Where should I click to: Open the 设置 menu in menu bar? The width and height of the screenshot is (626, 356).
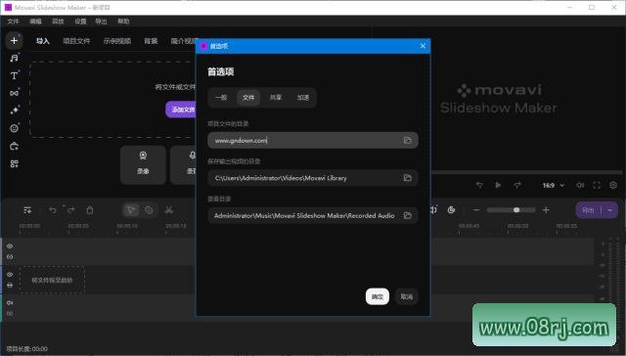point(80,22)
